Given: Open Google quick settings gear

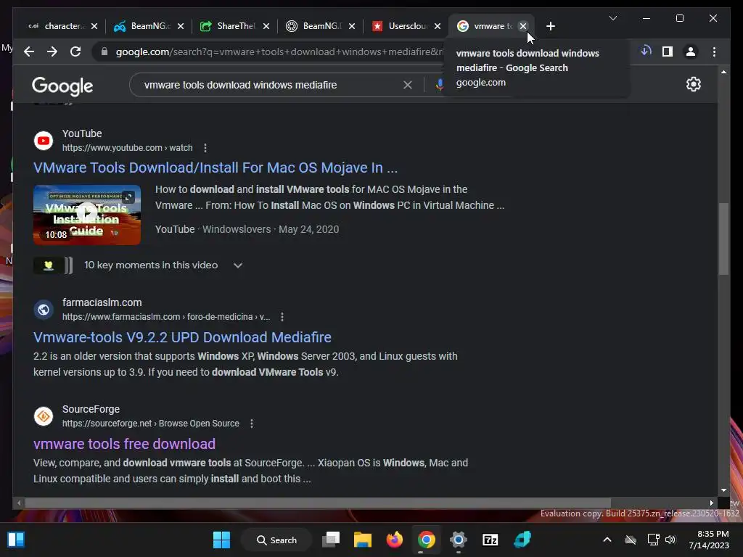Looking at the screenshot, I should tap(693, 84).
